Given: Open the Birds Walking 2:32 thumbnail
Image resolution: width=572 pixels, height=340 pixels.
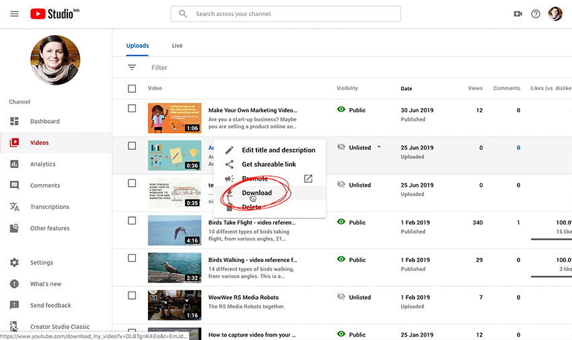Looking at the screenshot, I should coord(174,267).
